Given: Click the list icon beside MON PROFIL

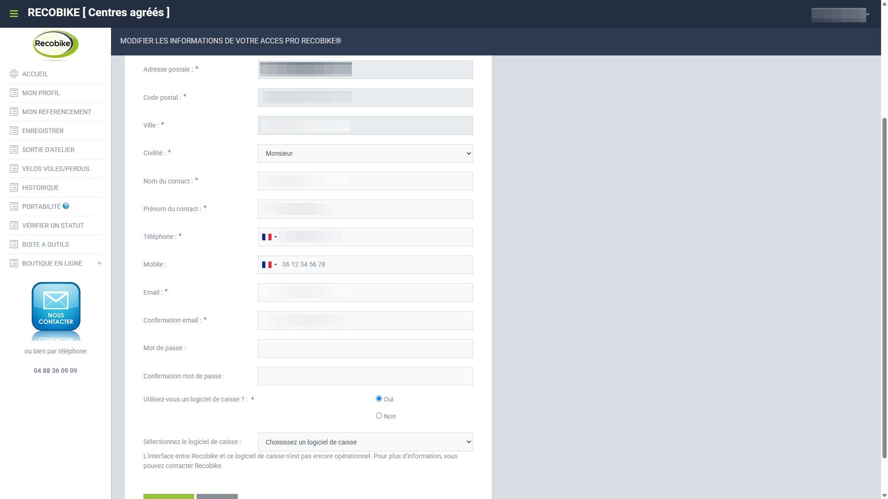Looking at the screenshot, I should (x=14, y=93).
